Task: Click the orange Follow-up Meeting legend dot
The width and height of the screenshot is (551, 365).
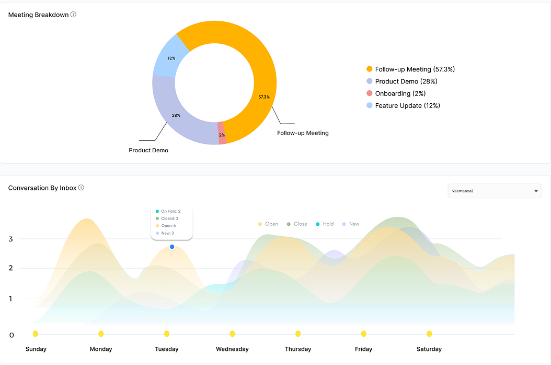Action: point(369,69)
